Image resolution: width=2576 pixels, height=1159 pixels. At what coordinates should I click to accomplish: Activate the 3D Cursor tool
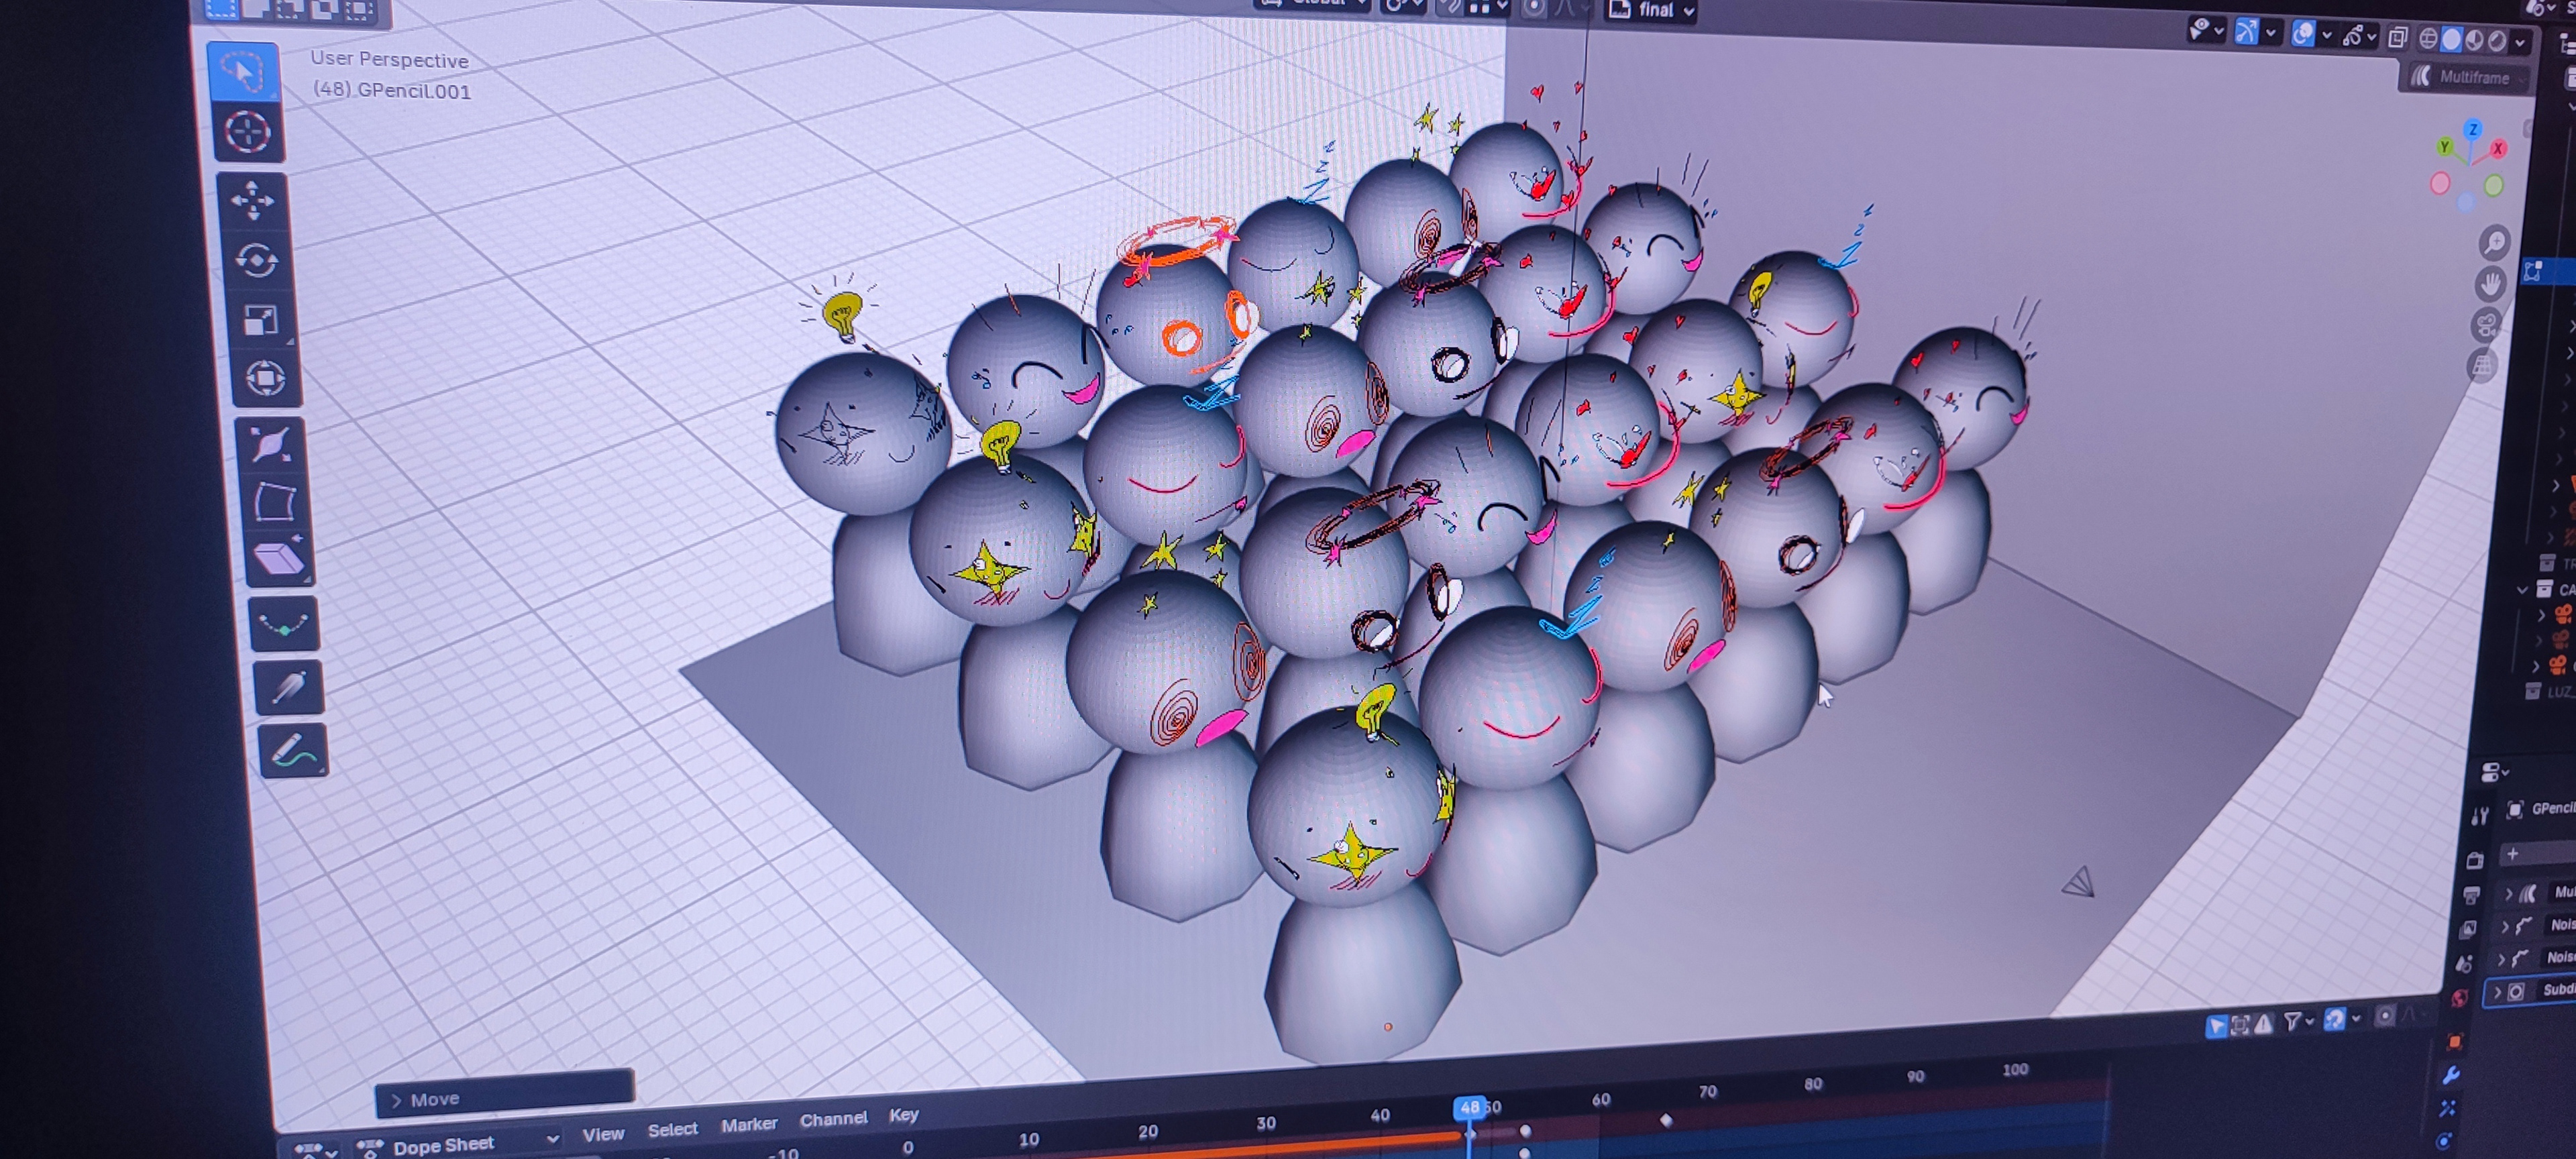click(247, 132)
